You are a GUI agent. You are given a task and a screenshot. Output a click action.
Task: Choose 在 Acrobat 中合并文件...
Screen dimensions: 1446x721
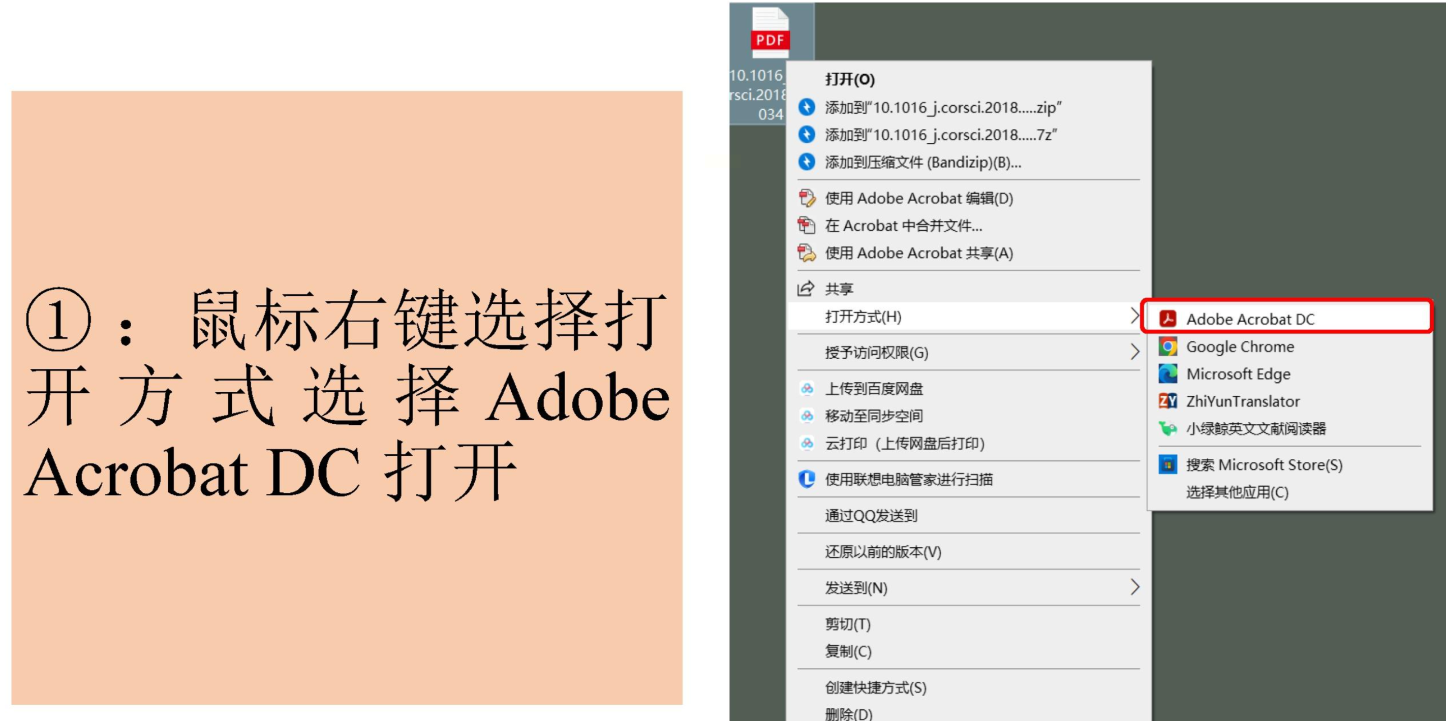pyautogui.click(x=969, y=226)
